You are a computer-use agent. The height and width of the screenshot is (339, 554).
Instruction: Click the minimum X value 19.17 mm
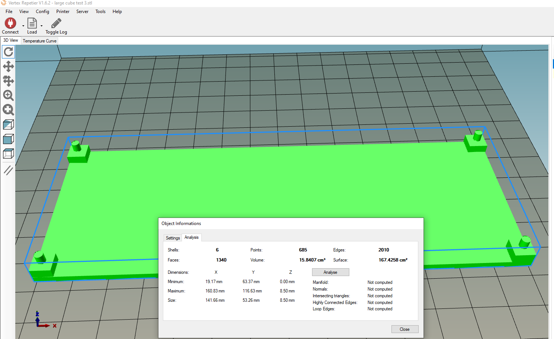click(214, 282)
